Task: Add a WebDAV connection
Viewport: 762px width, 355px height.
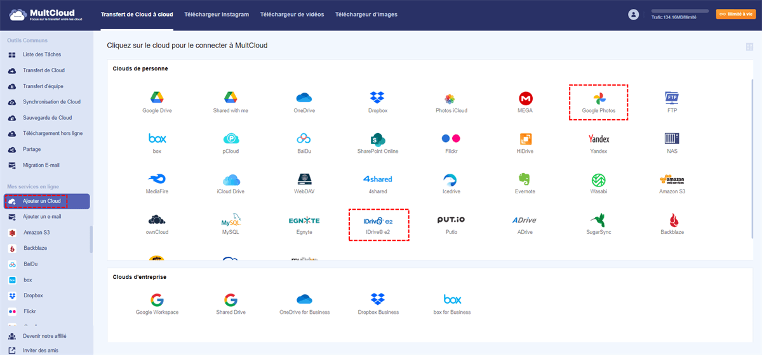Action: point(304,184)
